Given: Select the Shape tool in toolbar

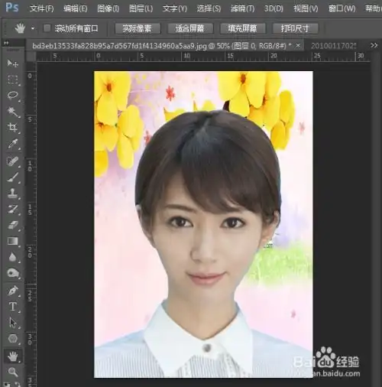Looking at the screenshot, I should [x=12, y=339].
